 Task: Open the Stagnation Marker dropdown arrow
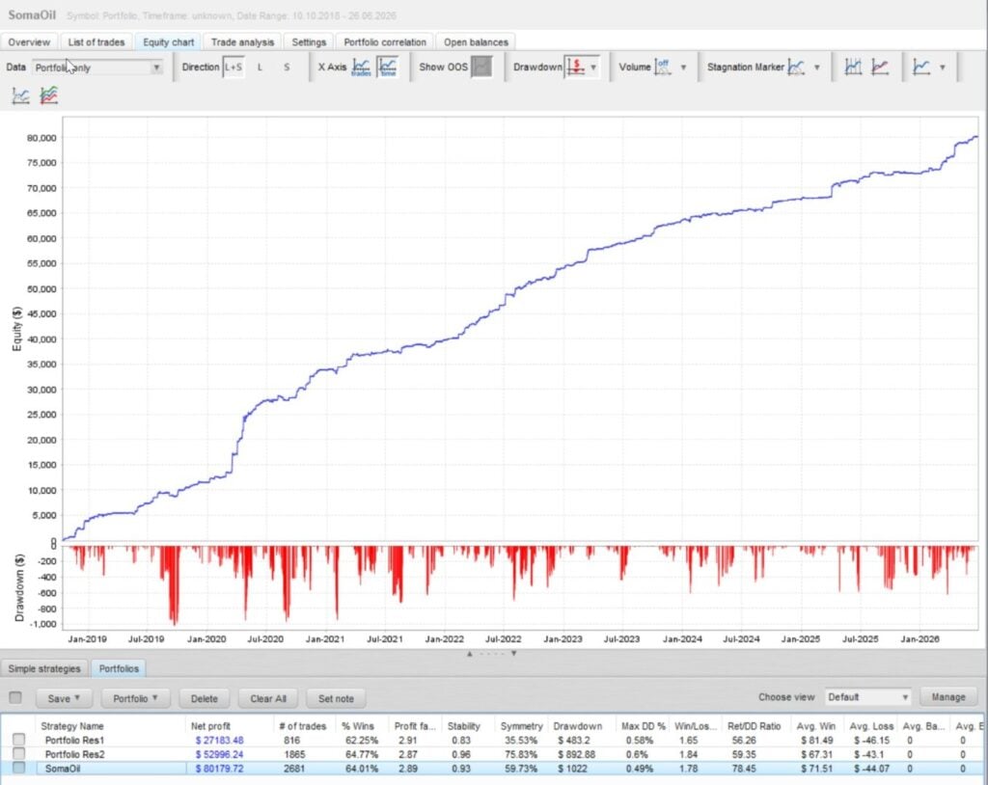point(817,67)
